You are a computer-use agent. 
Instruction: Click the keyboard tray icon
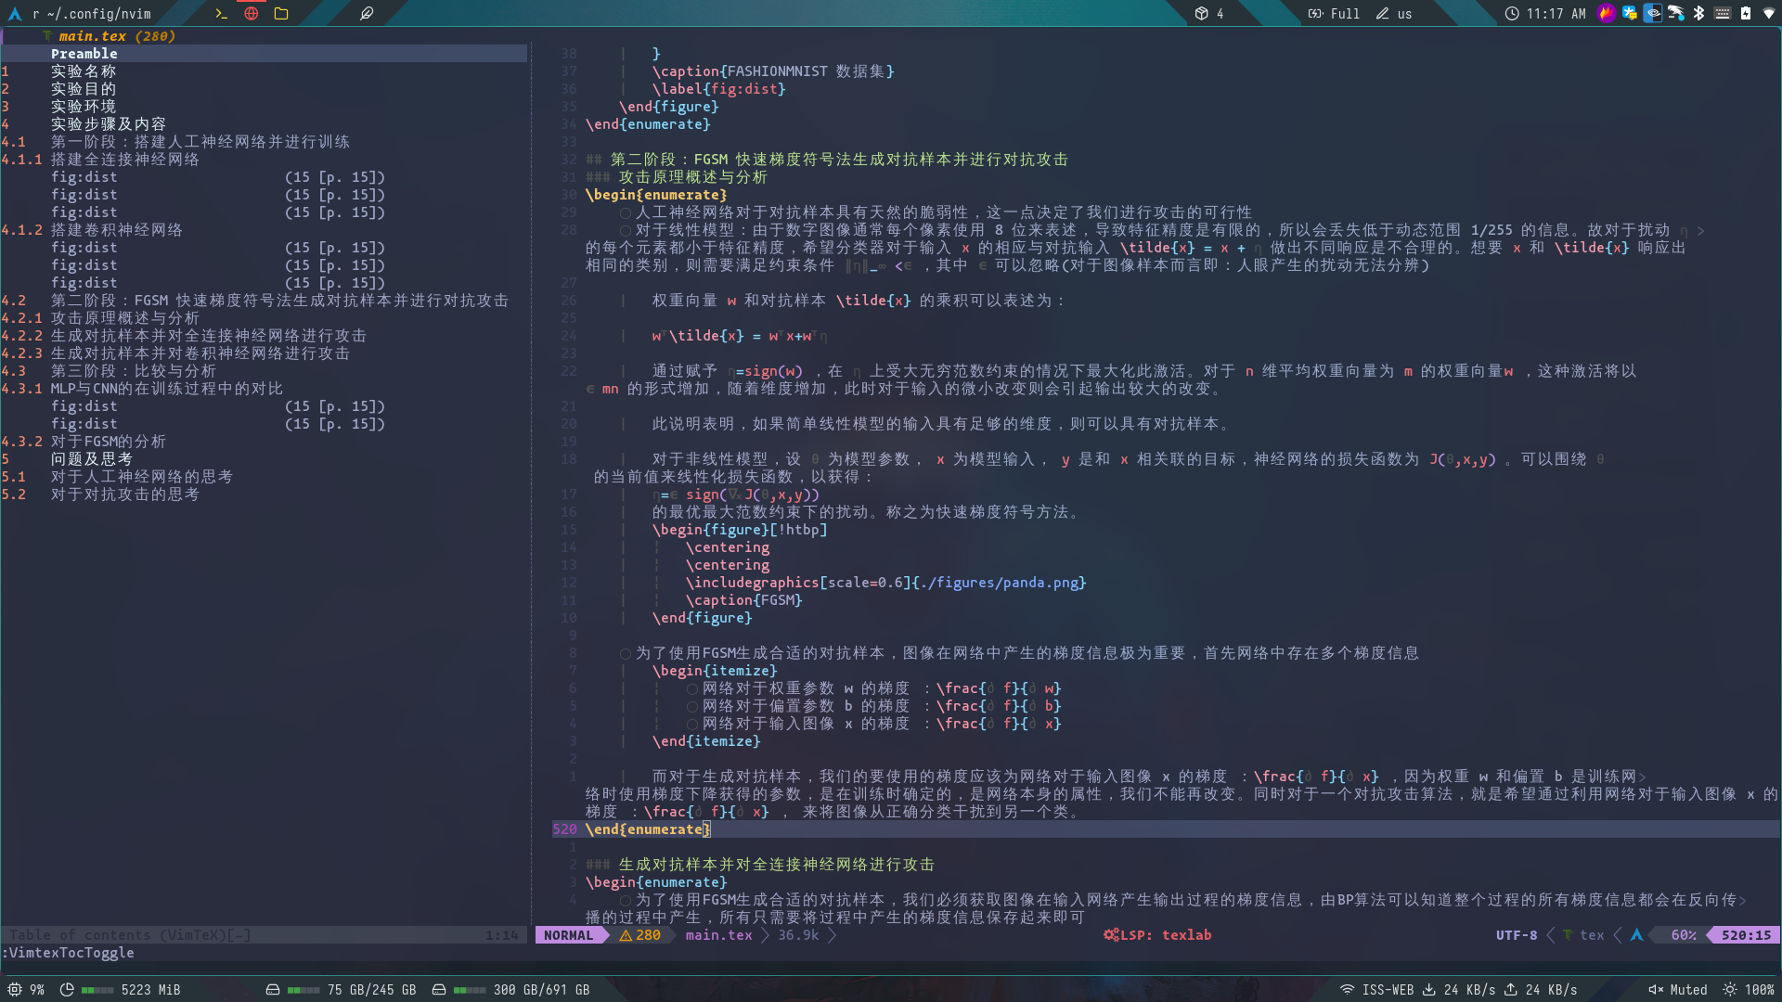1723,13
